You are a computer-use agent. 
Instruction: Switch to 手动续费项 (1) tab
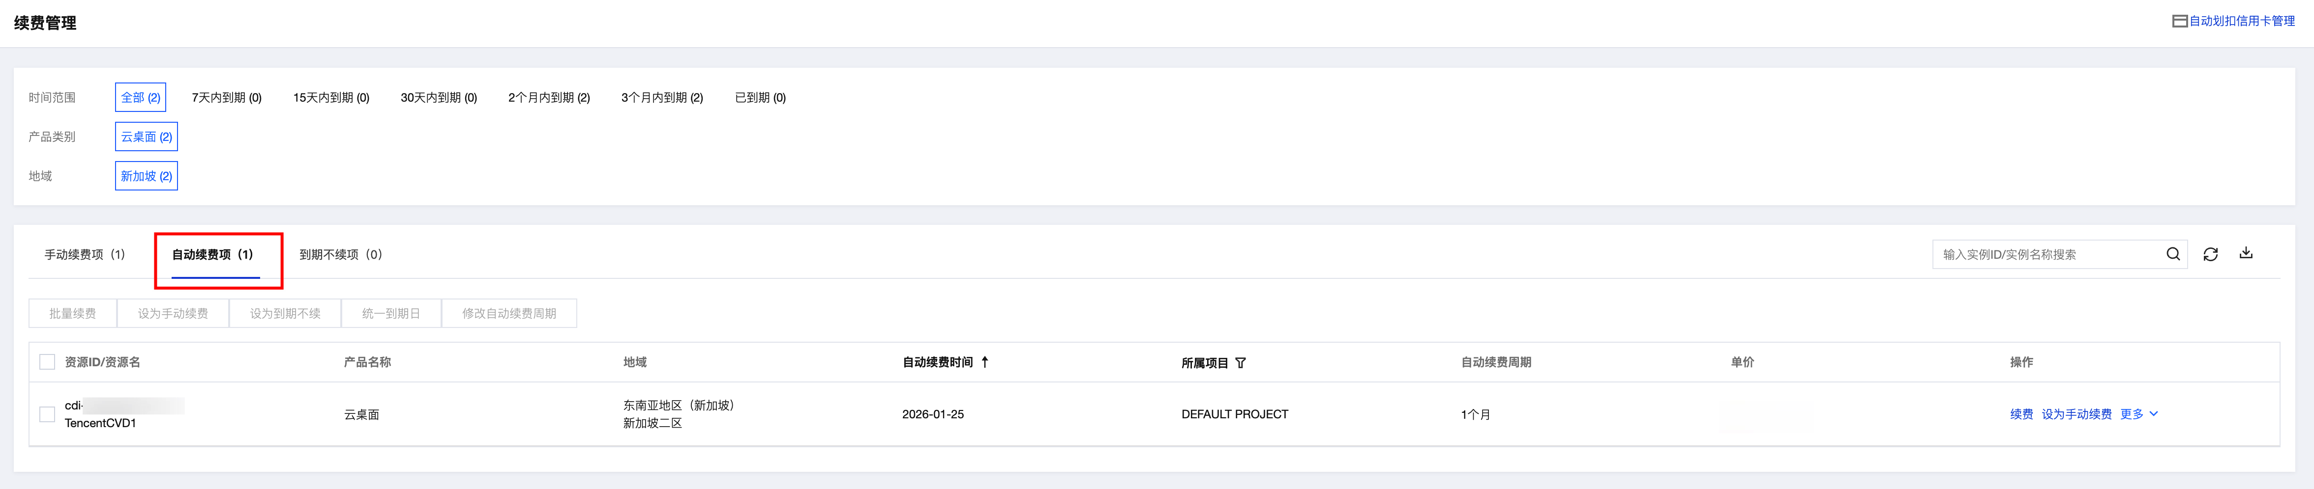click(x=86, y=255)
